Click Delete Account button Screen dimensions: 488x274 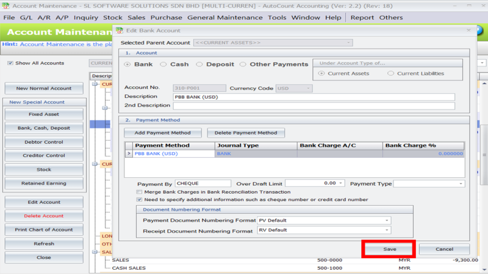tap(44, 216)
